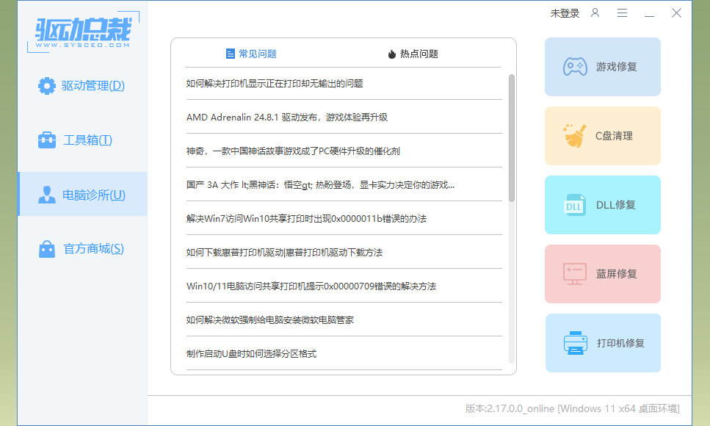The height and width of the screenshot is (426, 710).
Task: Click the DLL file icon
Action: pos(574,205)
